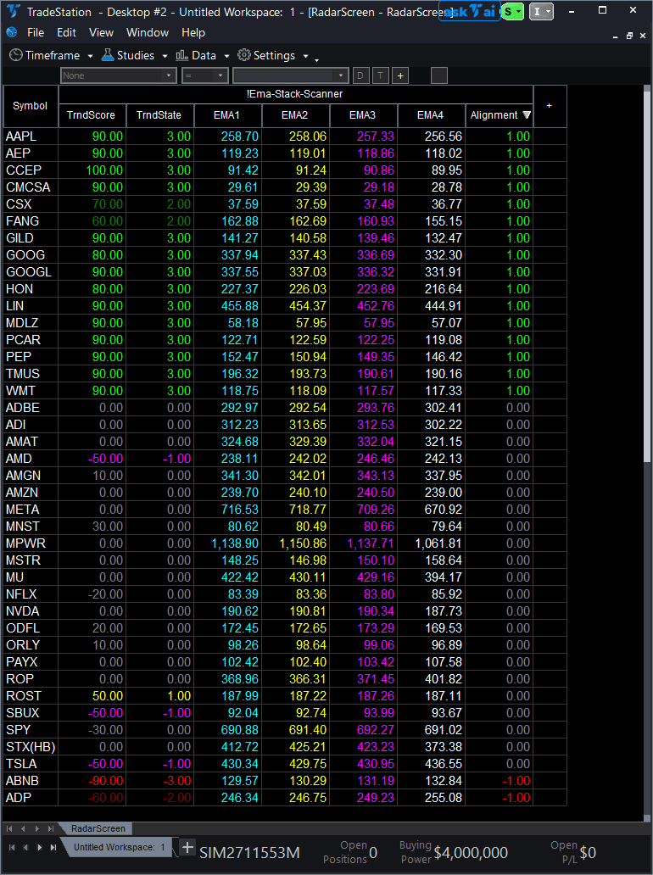This screenshot has height=875, width=653.
Task: Open the green S status dropdown
Action: [x=512, y=11]
